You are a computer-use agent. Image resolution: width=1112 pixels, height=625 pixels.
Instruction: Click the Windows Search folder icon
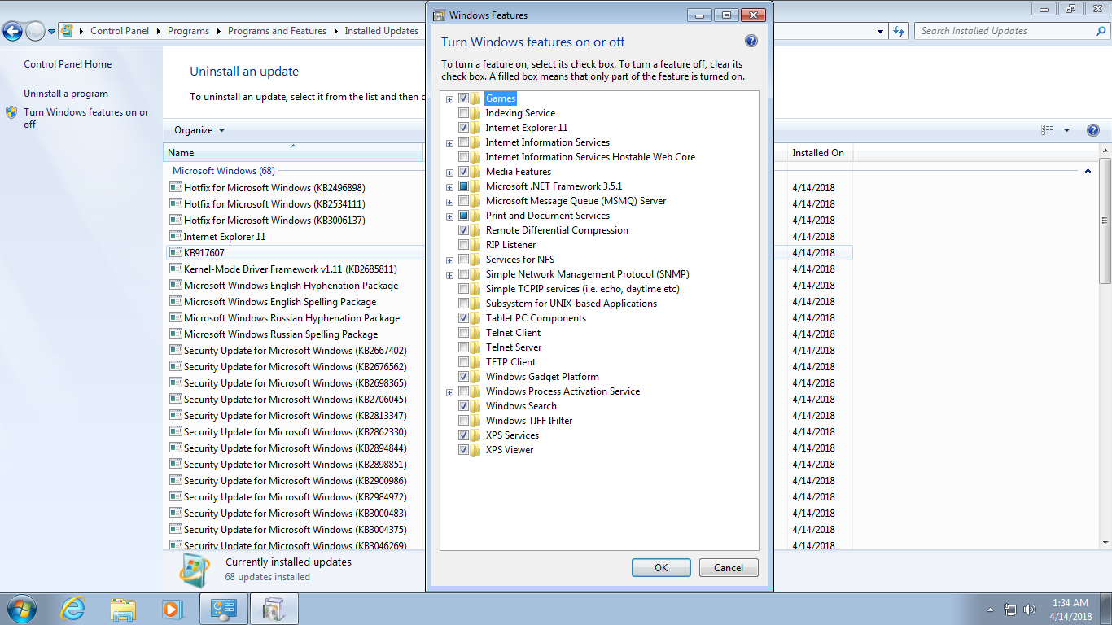pyautogui.click(x=475, y=406)
